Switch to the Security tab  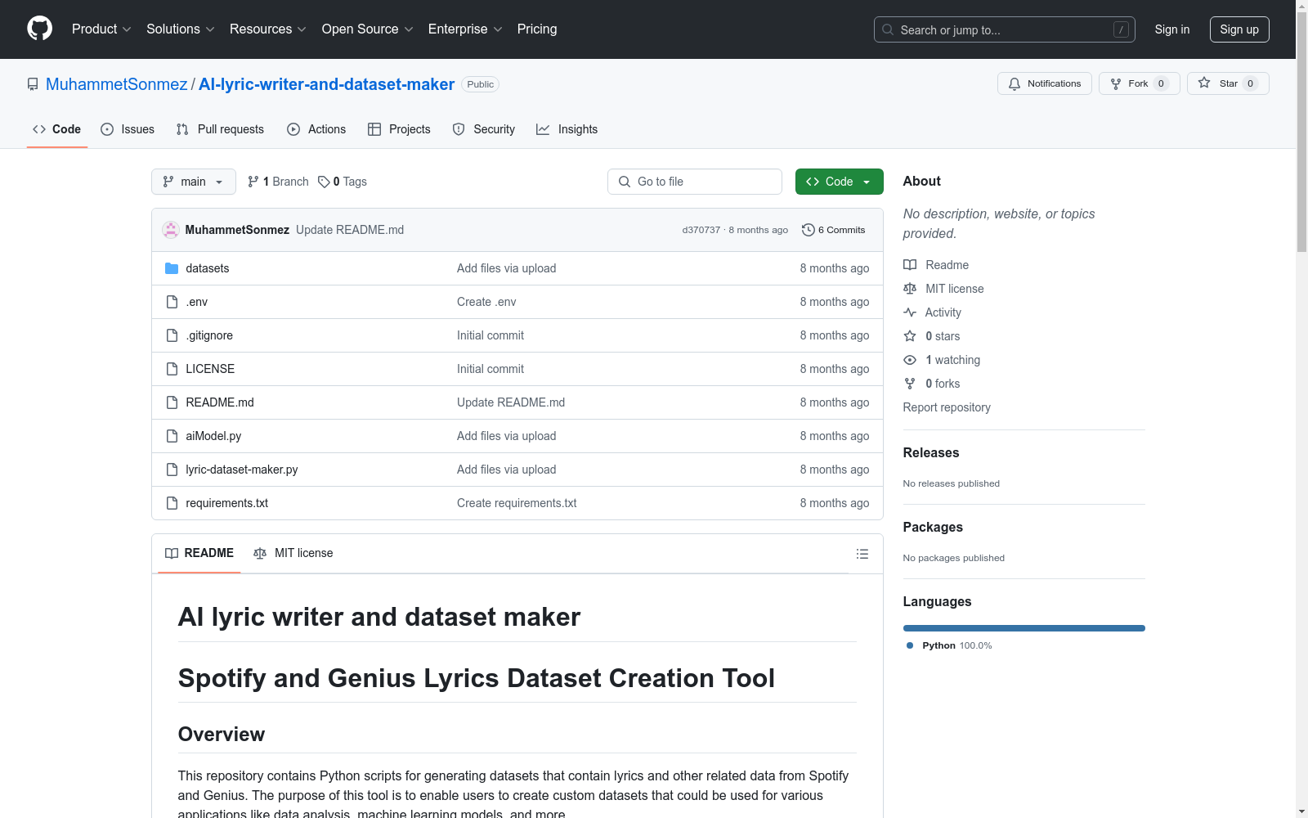(484, 129)
